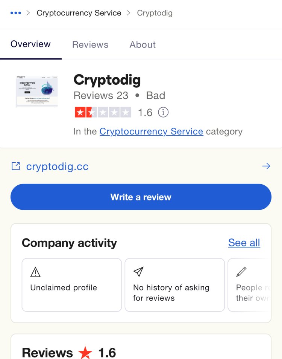Expand the breadcrumb three-dots menu
This screenshot has width=282, height=359.
tap(16, 13)
